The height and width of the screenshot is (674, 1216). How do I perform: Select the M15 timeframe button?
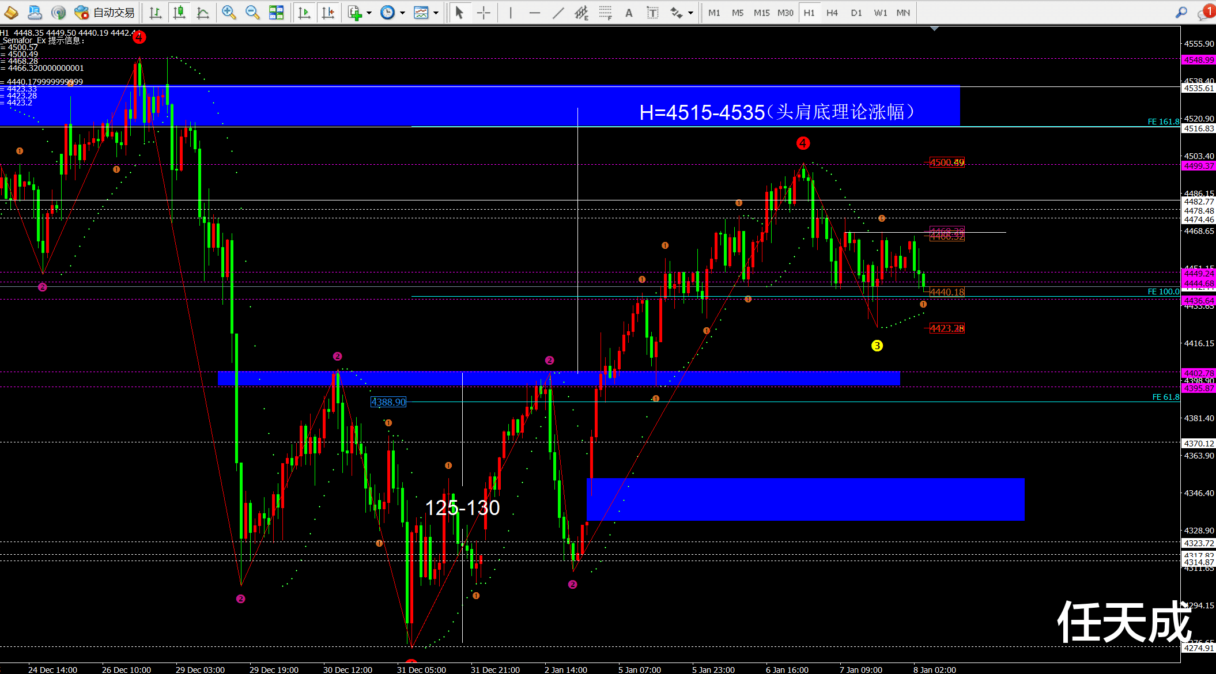pyautogui.click(x=761, y=12)
